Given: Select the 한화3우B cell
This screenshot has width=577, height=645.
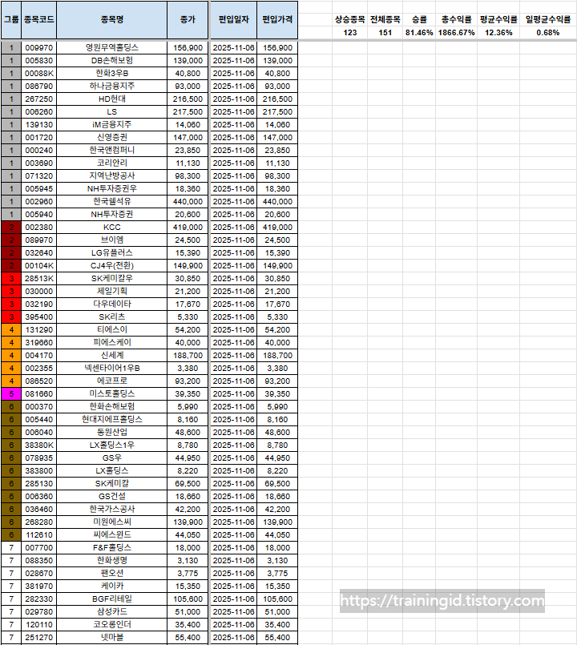Looking at the screenshot, I should click(x=112, y=73).
